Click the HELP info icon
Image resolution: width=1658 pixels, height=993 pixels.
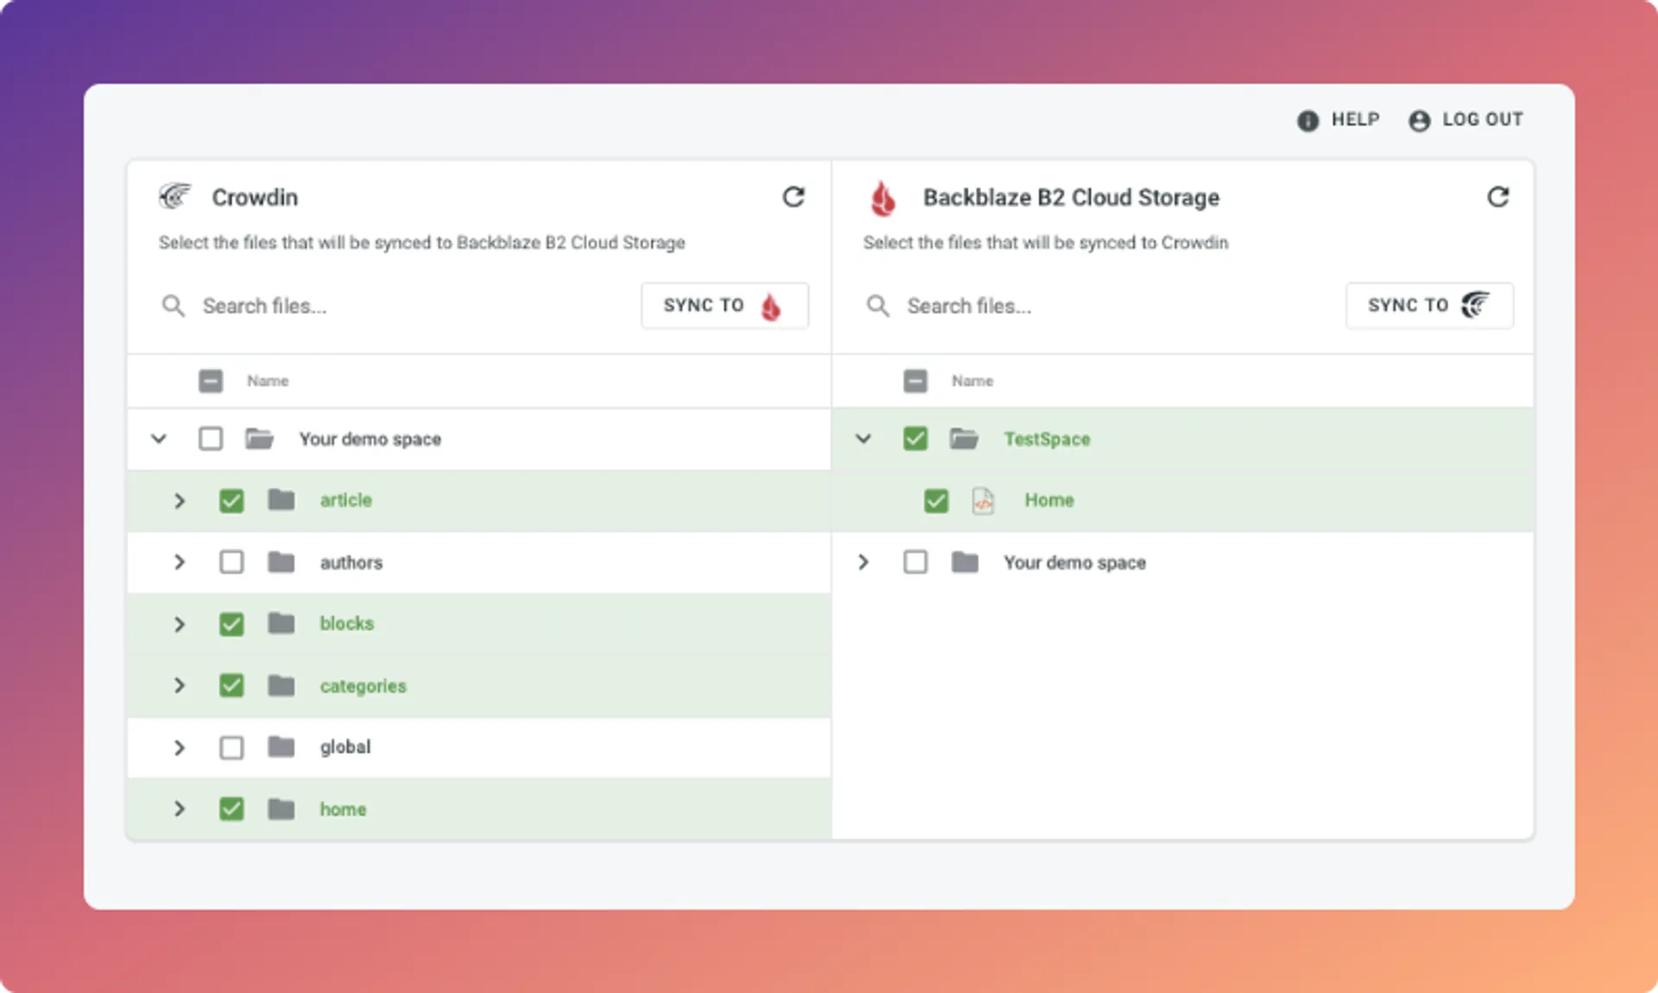click(1307, 120)
